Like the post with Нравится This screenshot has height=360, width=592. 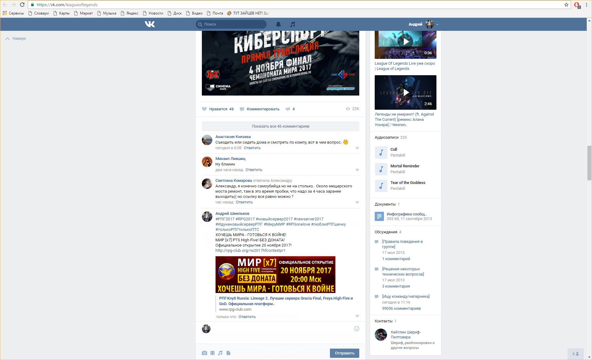click(x=218, y=109)
